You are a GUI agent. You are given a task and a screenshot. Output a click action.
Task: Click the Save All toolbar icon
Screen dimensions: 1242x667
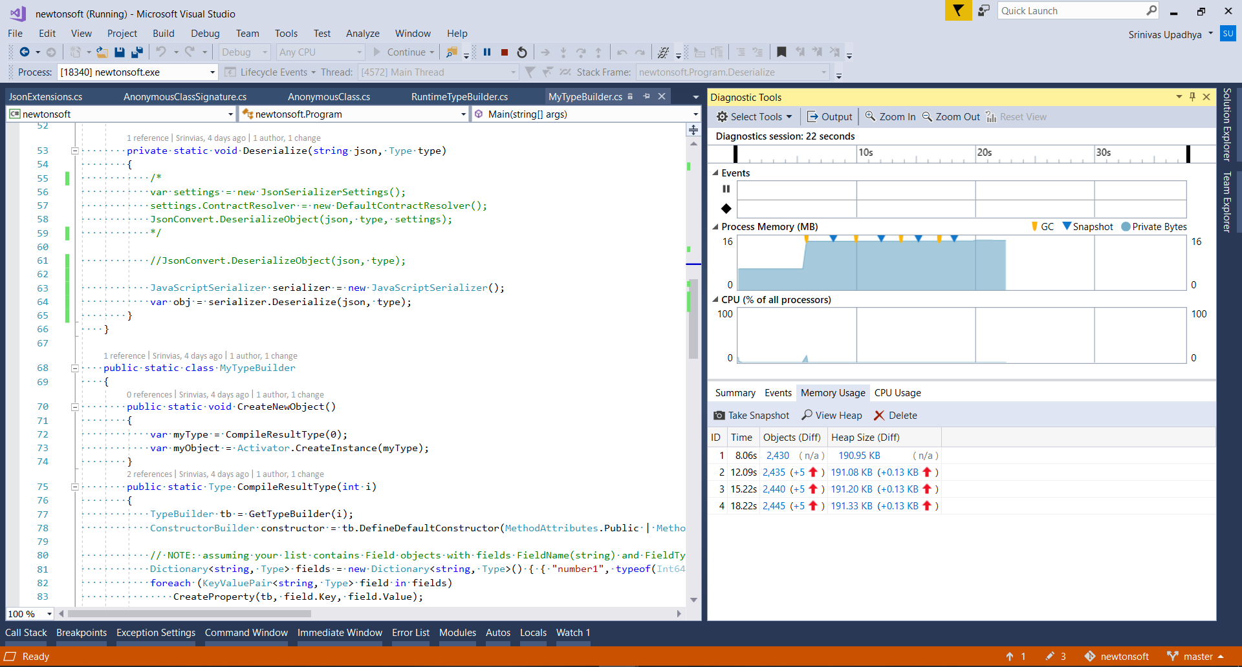point(137,52)
